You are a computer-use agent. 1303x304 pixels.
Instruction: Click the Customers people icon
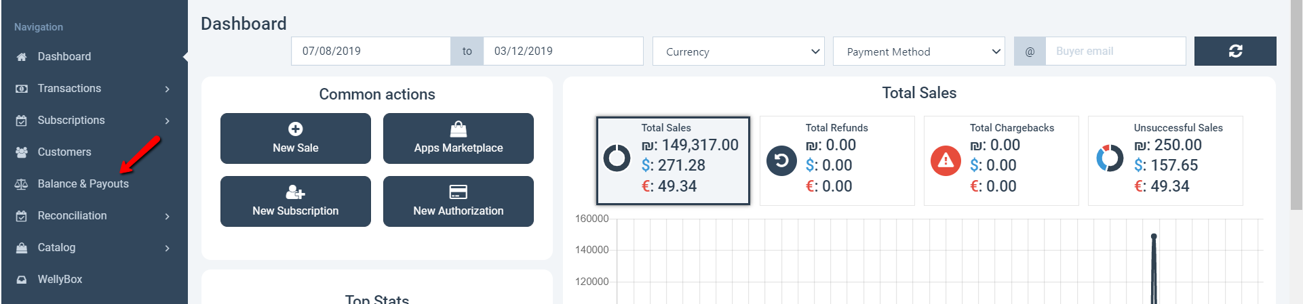tap(22, 152)
